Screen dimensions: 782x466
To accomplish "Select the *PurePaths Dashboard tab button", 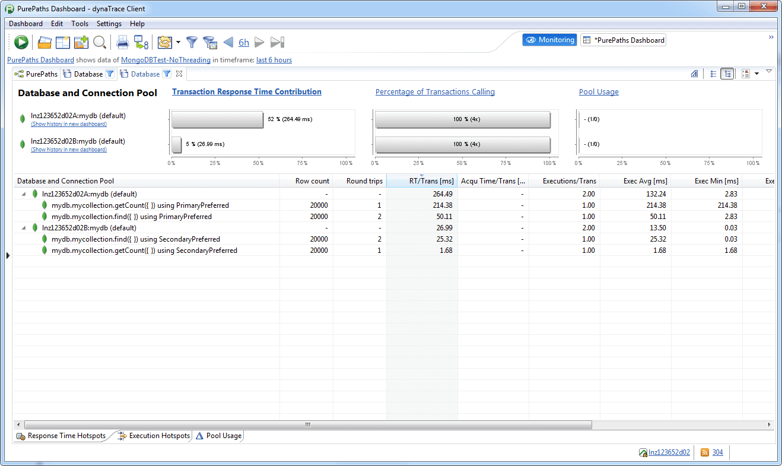I will pyautogui.click(x=623, y=40).
